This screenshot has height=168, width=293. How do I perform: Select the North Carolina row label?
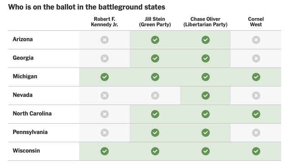32,114
